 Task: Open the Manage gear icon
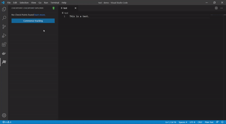[4, 115]
